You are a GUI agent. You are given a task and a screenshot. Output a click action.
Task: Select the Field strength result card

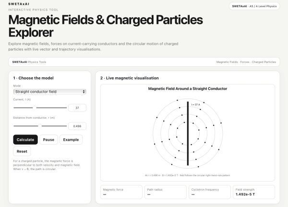click(254, 192)
